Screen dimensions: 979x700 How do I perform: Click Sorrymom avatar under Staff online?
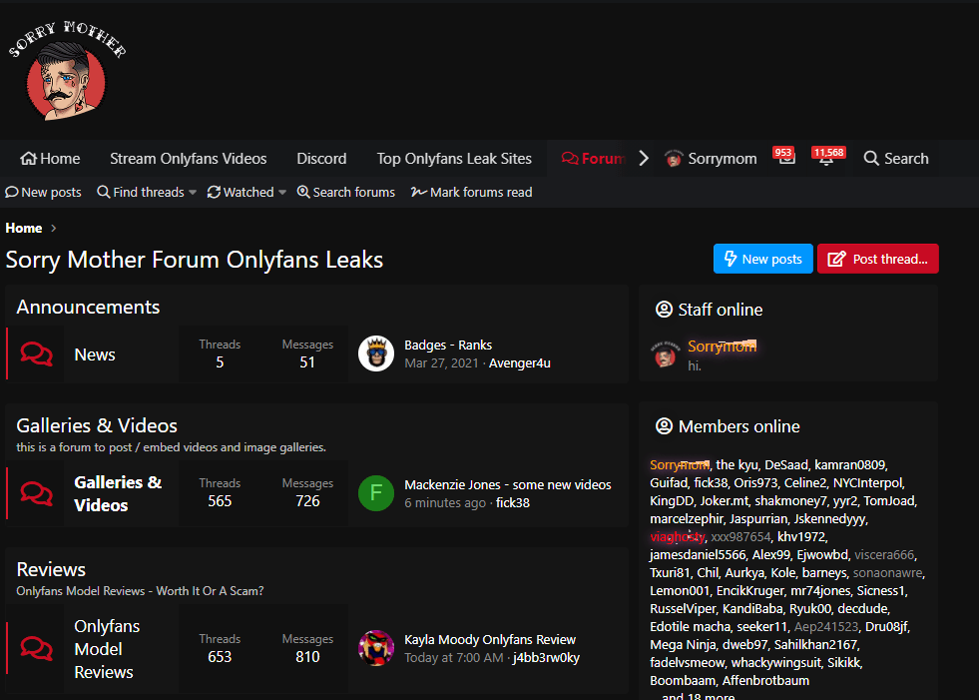click(665, 355)
